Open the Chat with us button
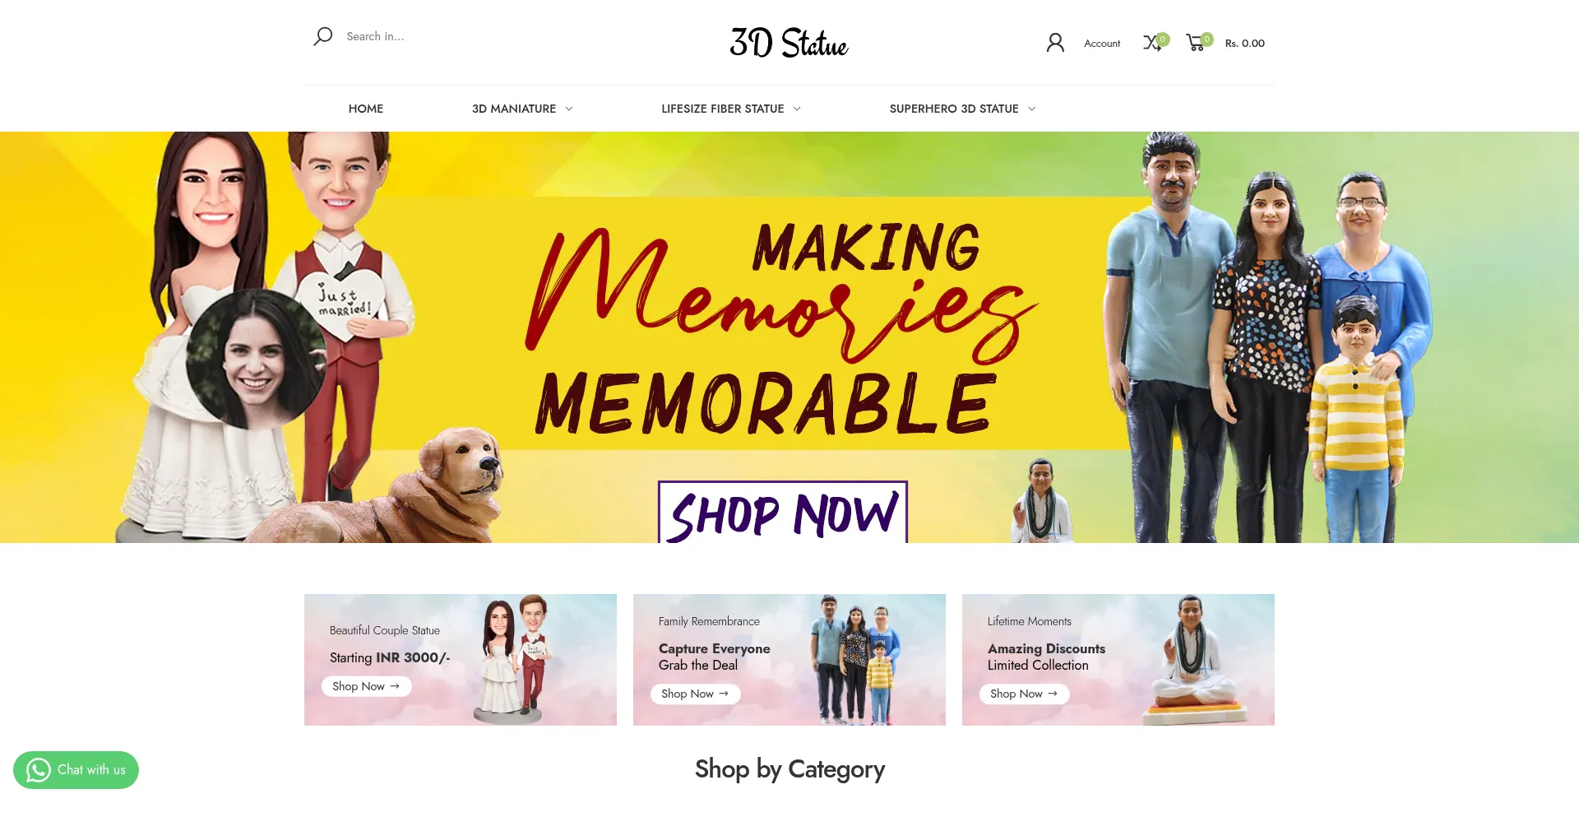Image resolution: width=1579 pixels, height=817 pixels. pyautogui.click(x=76, y=770)
